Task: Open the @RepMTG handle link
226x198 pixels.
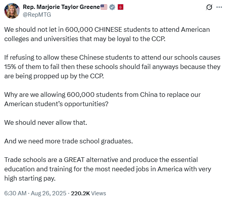Action: [x=37, y=15]
